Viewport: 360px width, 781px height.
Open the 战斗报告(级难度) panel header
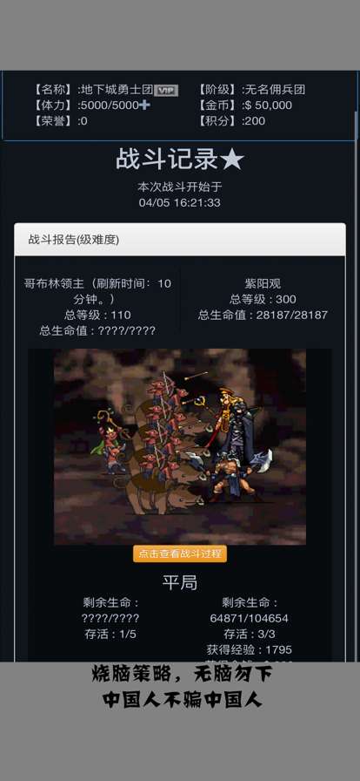click(180, 240)
